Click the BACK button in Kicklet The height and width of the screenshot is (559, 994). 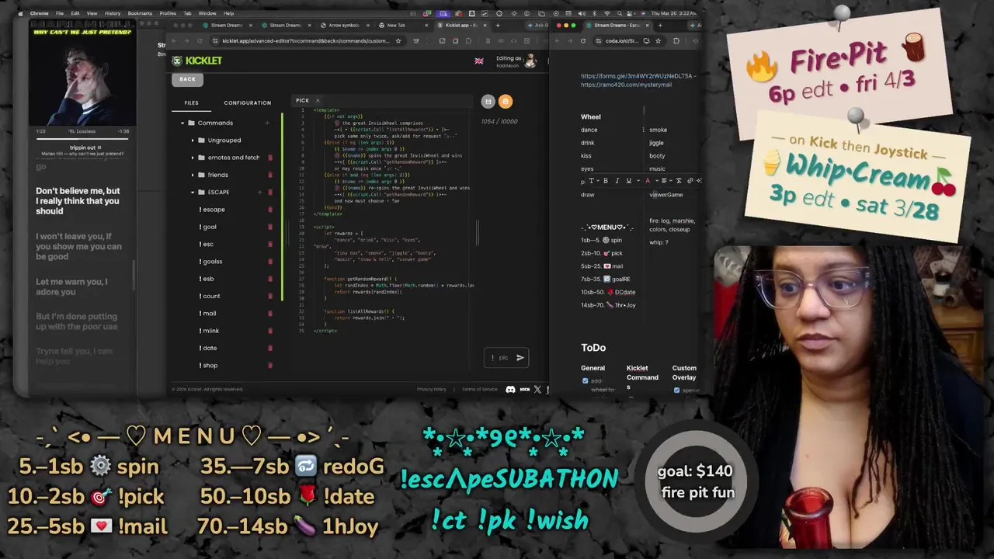(x=187, y=79)
